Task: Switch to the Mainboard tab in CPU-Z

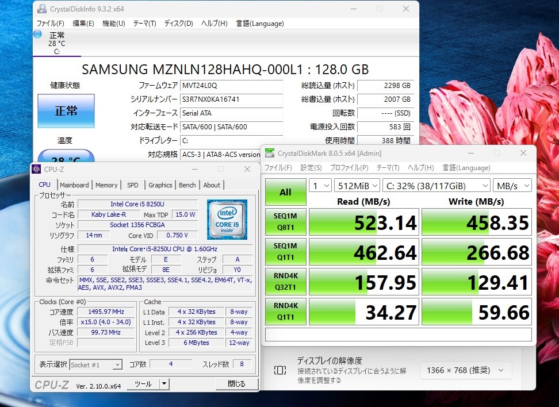Action: pos(74,185)
